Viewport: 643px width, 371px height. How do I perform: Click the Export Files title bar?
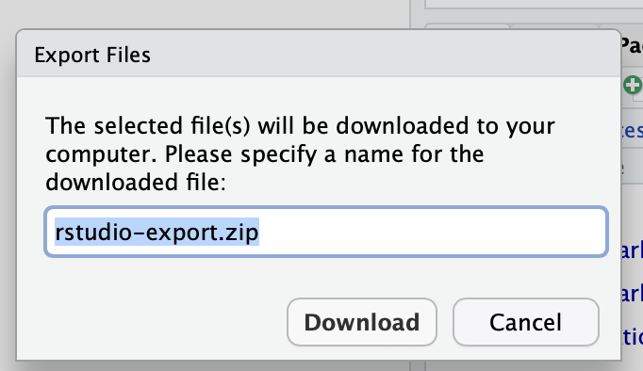[319, 54]
